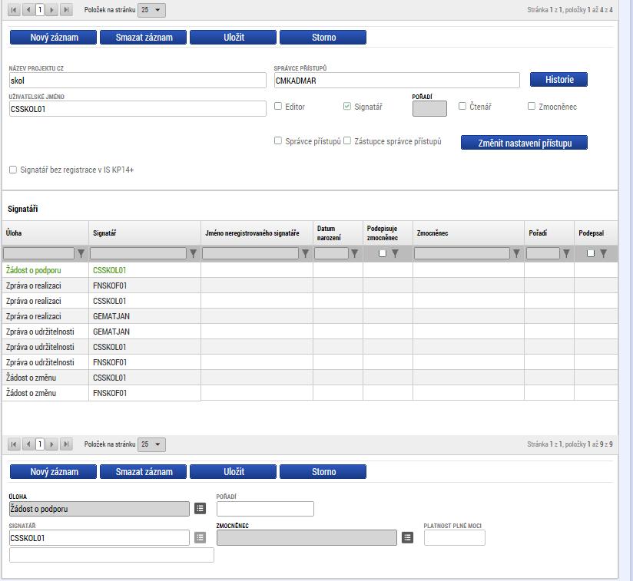Select row Zpráva o udržitelnosti GEMATJAN
633x581 pixels.
310,332
